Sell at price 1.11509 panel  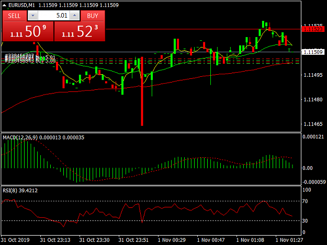click(x=28, y=31)
